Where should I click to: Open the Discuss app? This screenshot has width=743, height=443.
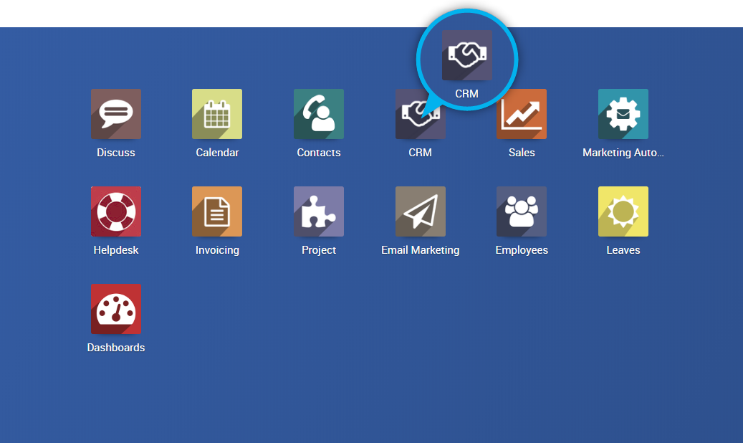click(116, 114)
